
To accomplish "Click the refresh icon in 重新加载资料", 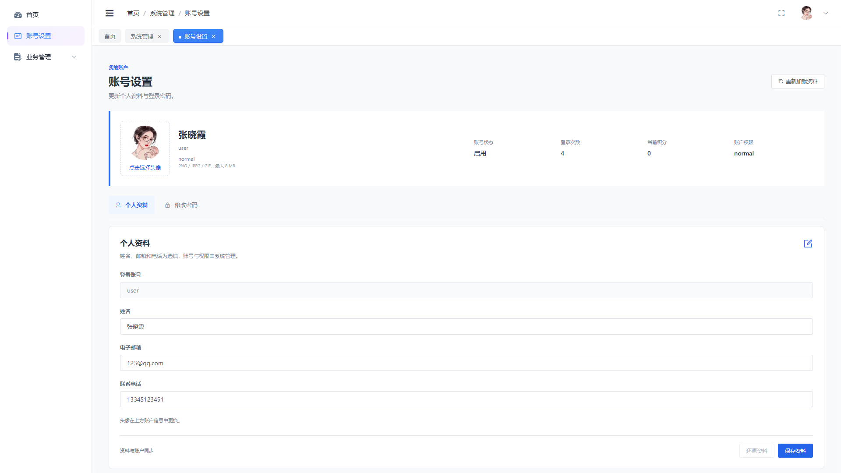I will click(x=781, y=81).
